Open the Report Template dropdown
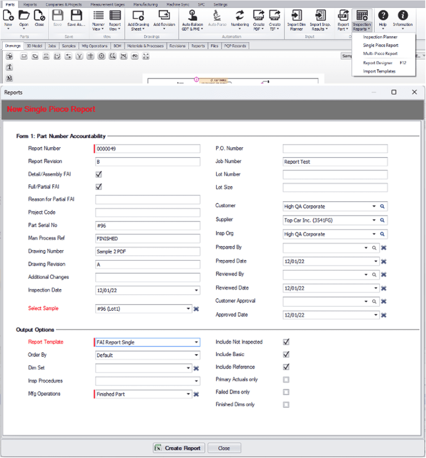This screenshot has height=458, width=426. pos(197,342)
